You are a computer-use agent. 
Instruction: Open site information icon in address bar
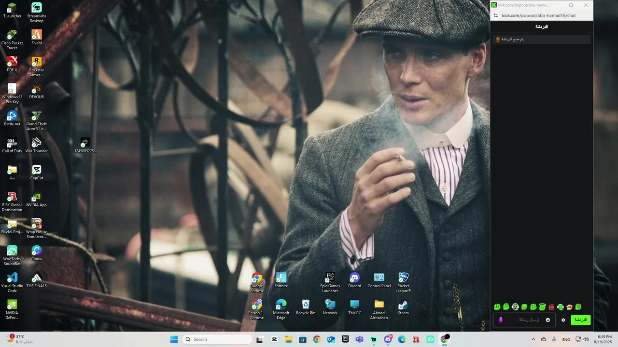(496, 15)
